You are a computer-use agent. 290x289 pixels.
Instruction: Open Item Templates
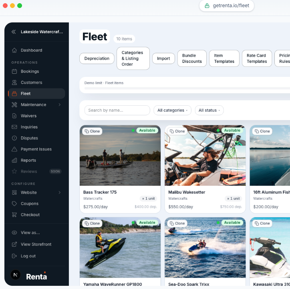[x=224, y=58]
